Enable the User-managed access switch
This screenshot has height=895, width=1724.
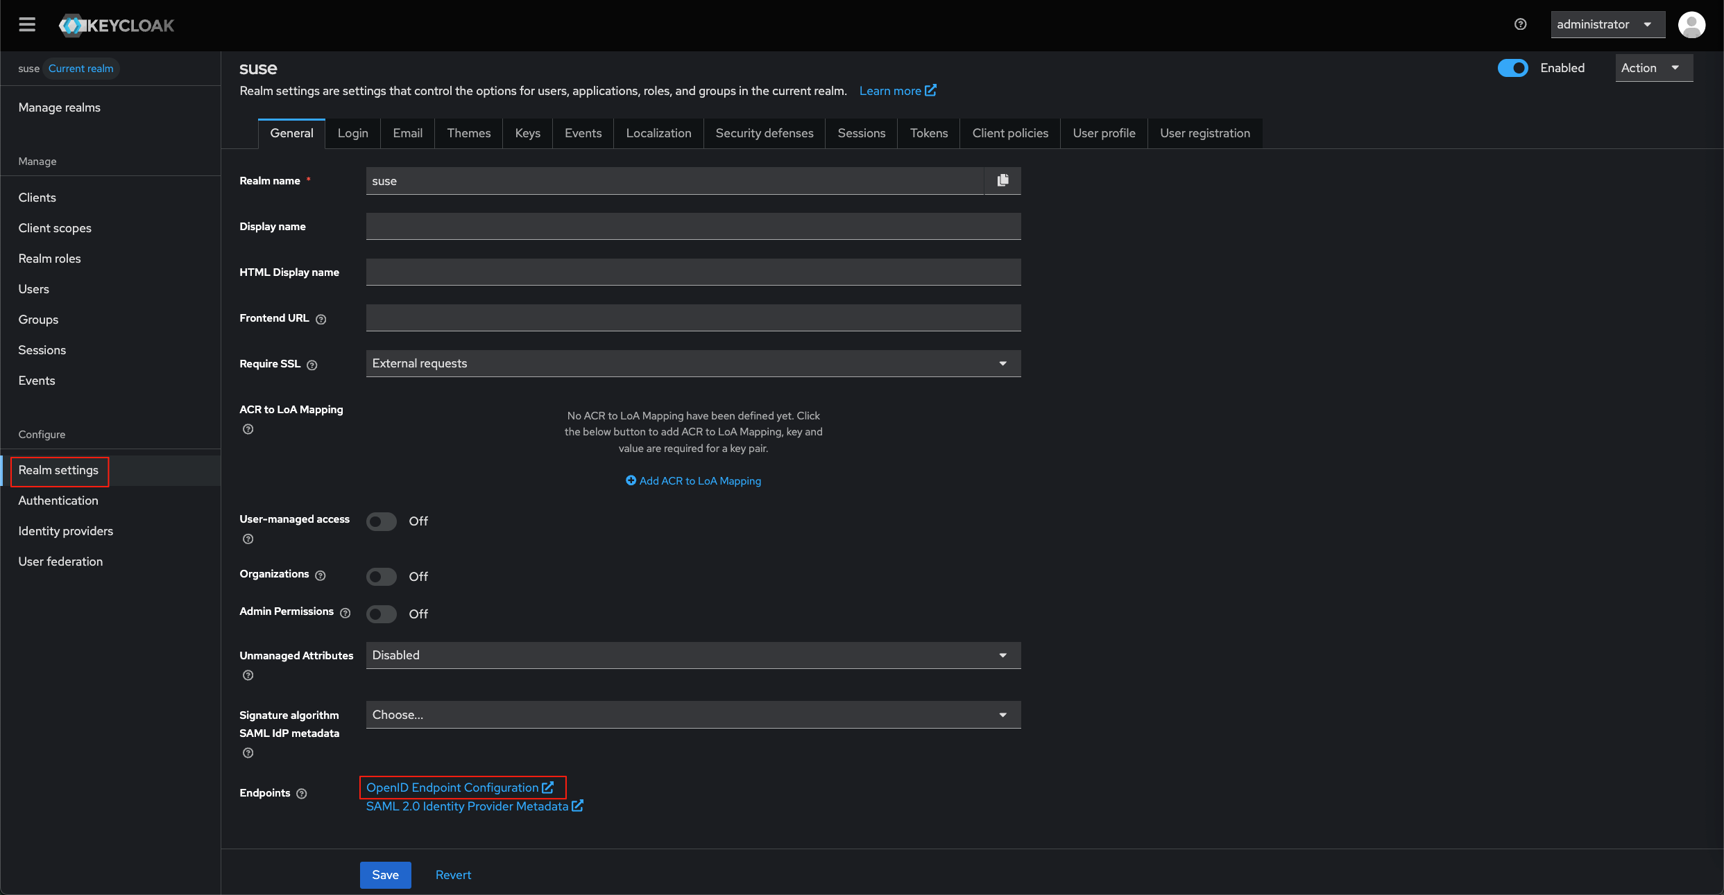(382, 521)
